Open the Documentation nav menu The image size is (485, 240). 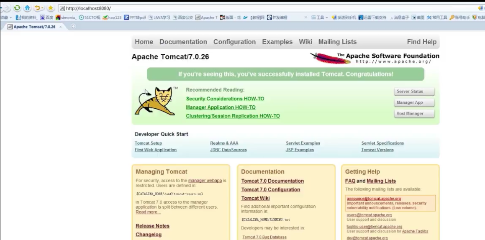[183, 42]
